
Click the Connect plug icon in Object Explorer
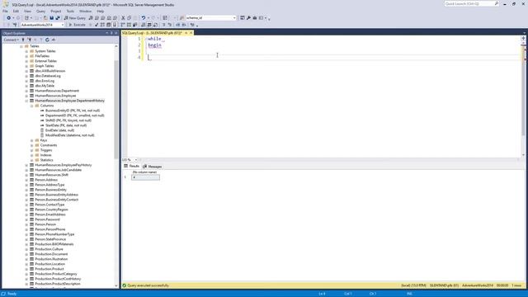[23, 40]
